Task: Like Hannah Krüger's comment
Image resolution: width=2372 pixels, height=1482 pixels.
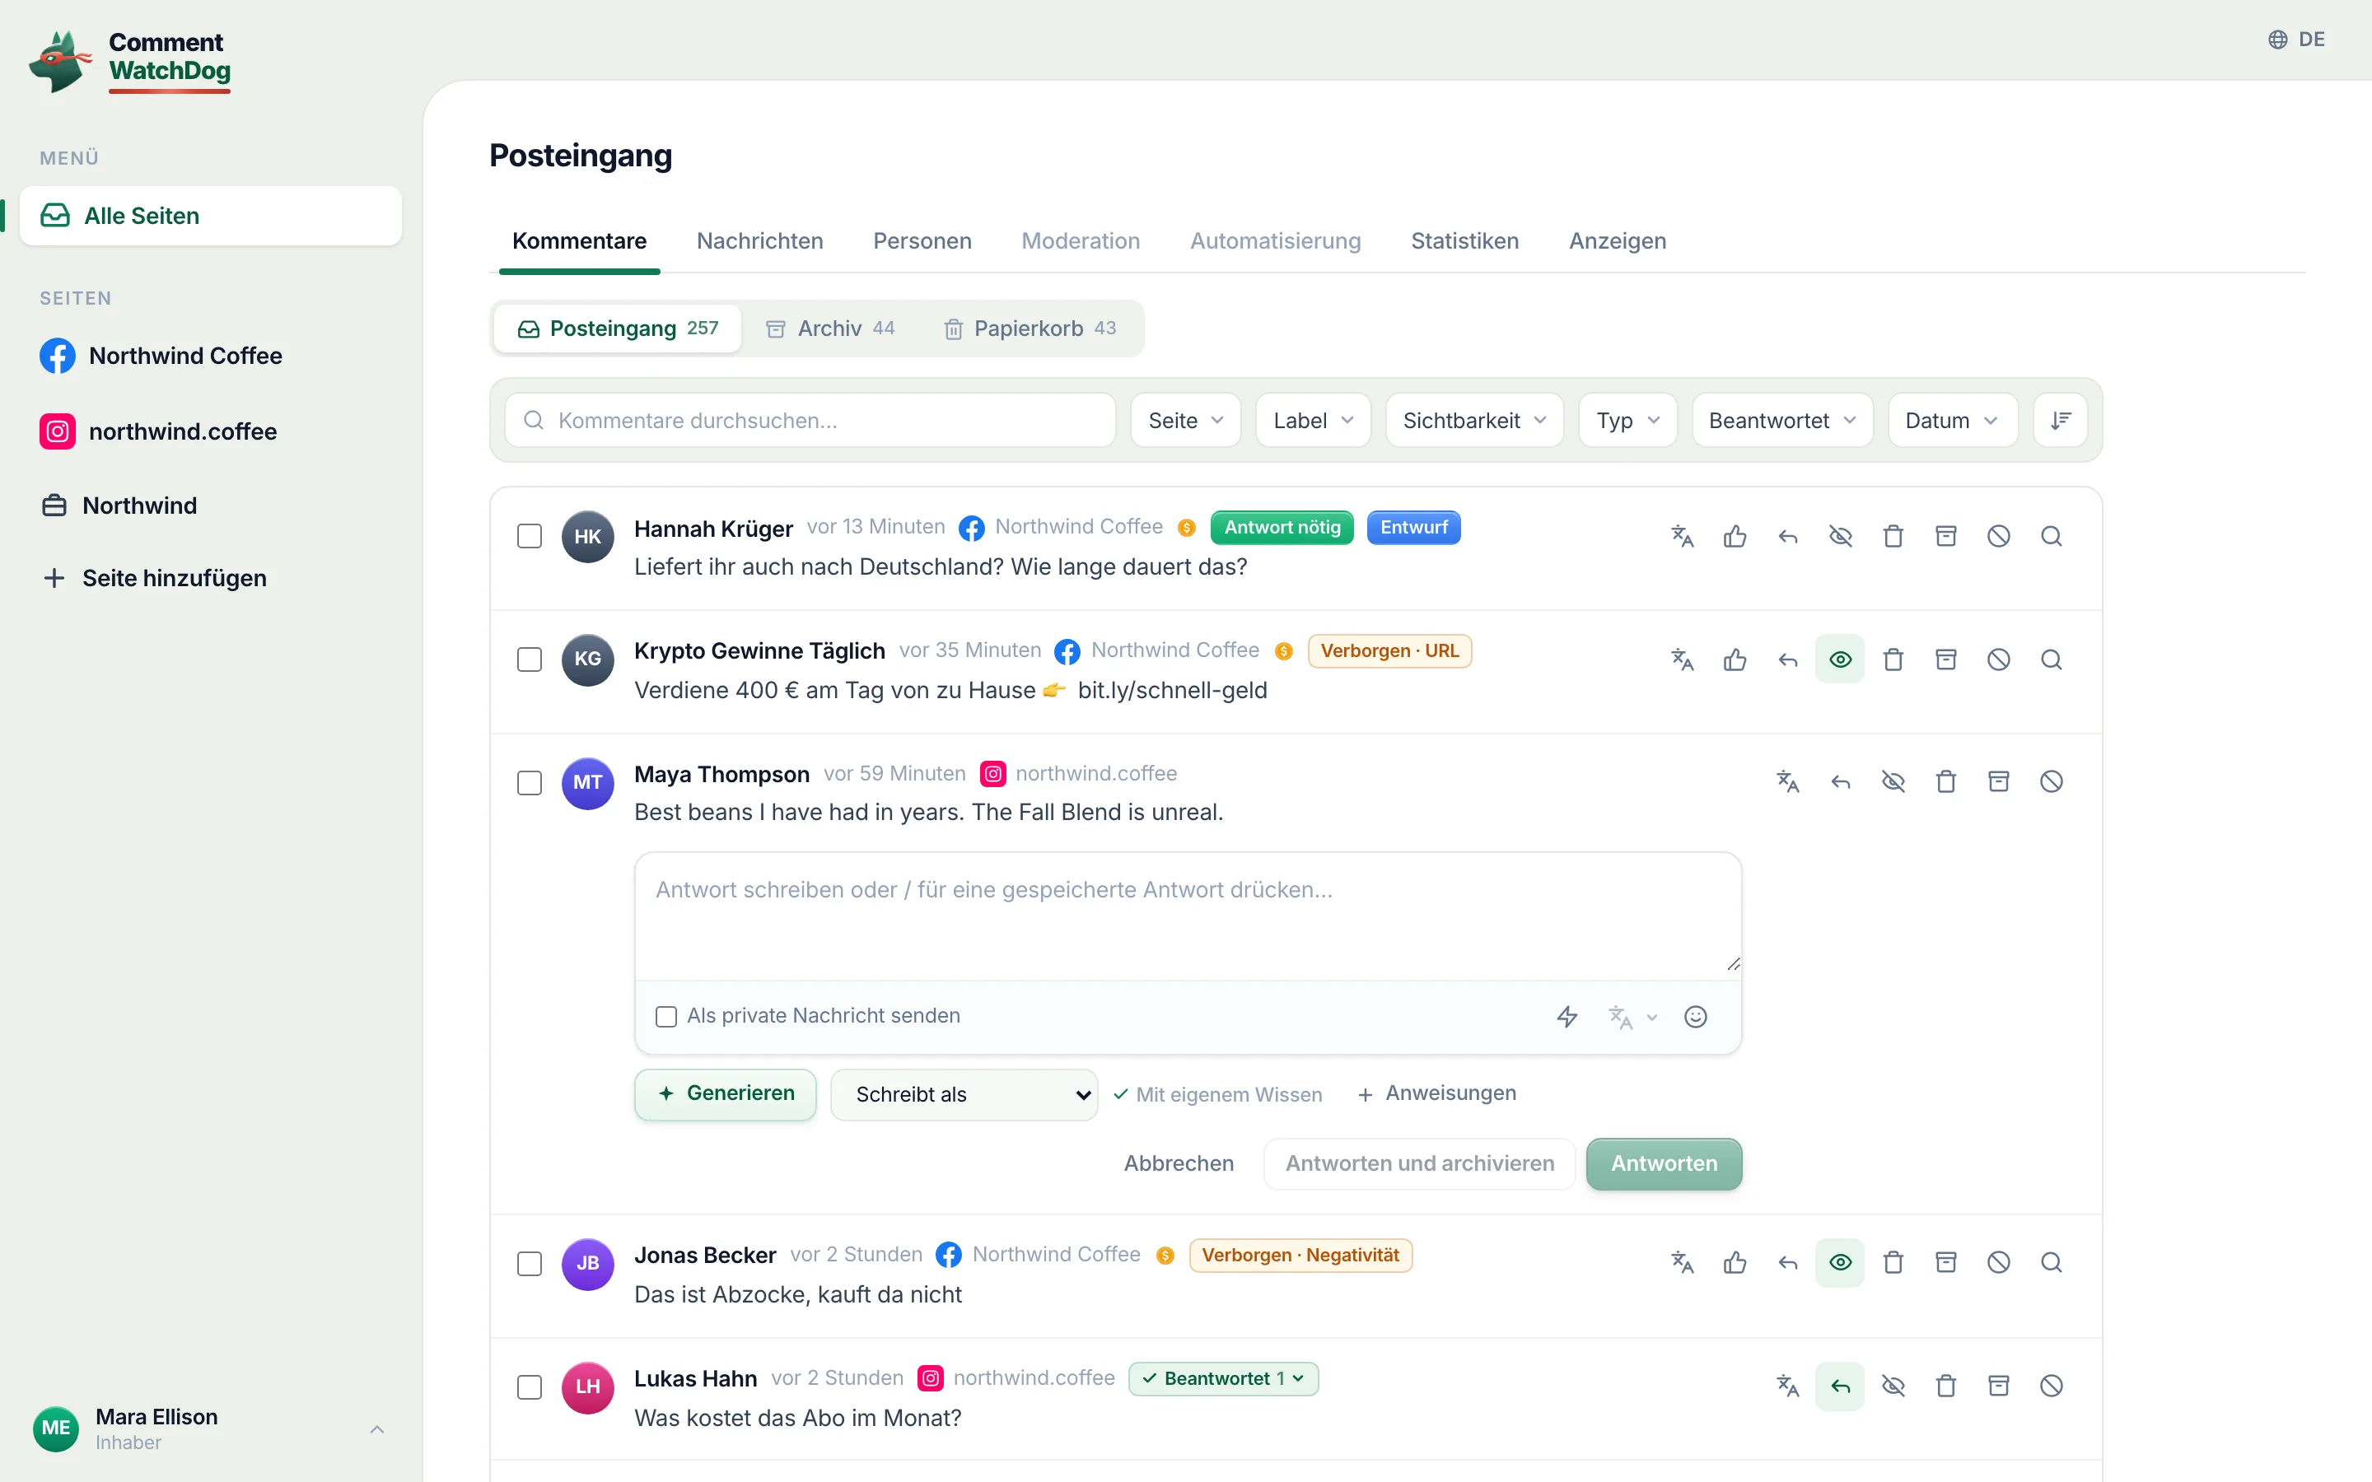Action: pyautogui.click(x=1735, y=536)
